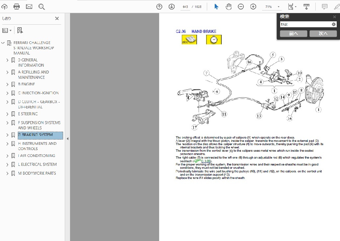Click the upload to cloud icon

pos(4,7)
